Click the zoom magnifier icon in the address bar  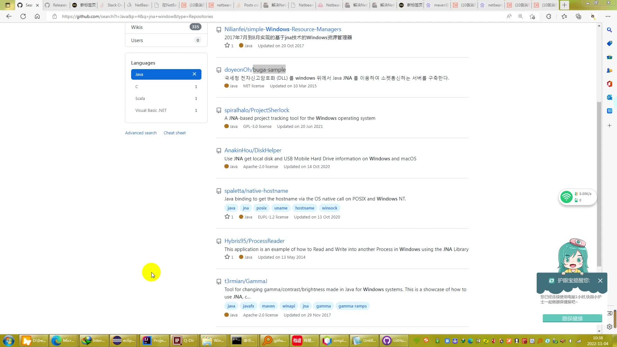click(x=521, y=16)
